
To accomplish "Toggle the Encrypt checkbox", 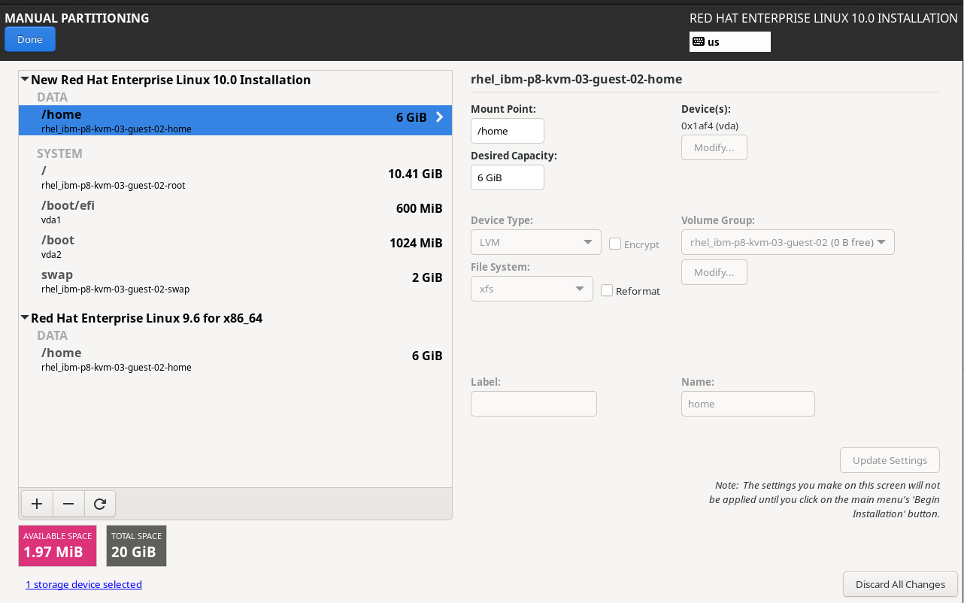I will 615,244.
